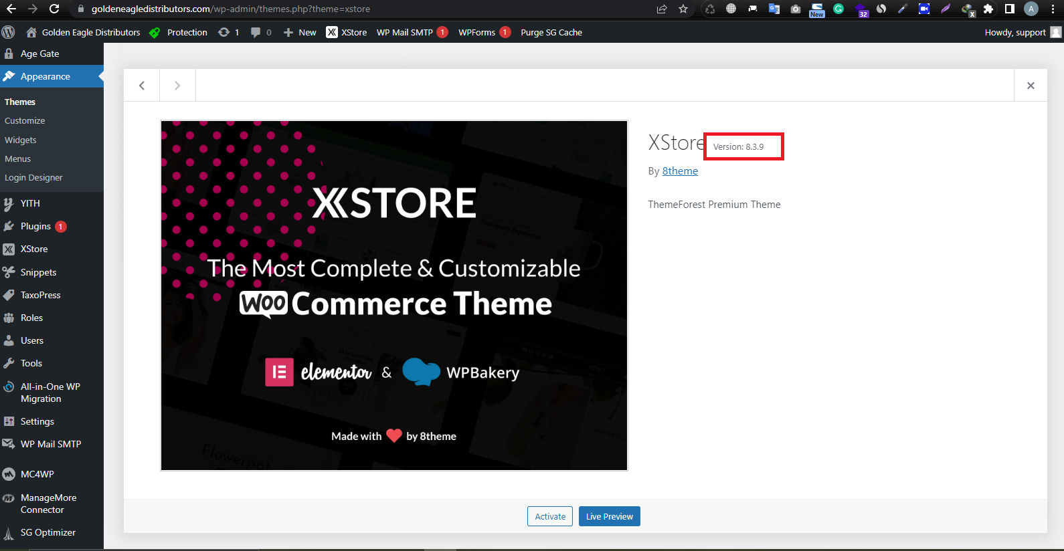Open Live Preview of XStore theme
1064x551 pixels.
(x=610, y=516)
